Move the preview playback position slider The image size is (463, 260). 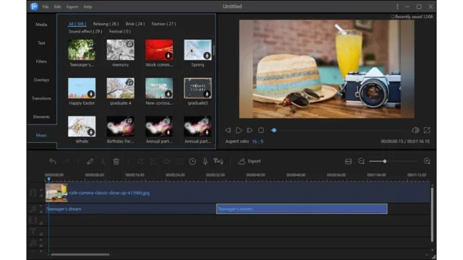[x=273, y=130]
